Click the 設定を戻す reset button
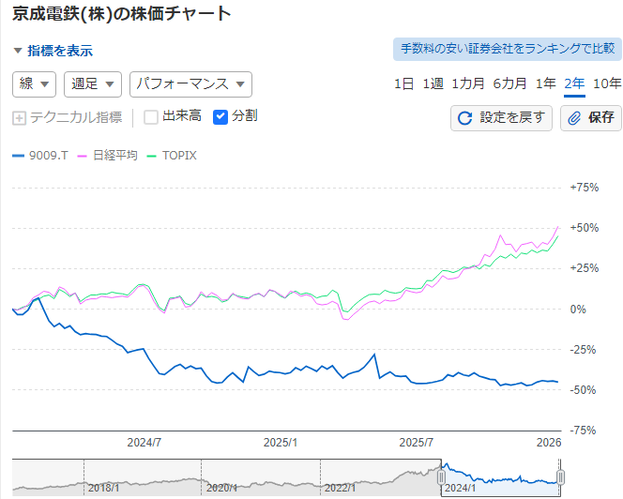Viewport: 623px width, 499px height. (501, 118)
